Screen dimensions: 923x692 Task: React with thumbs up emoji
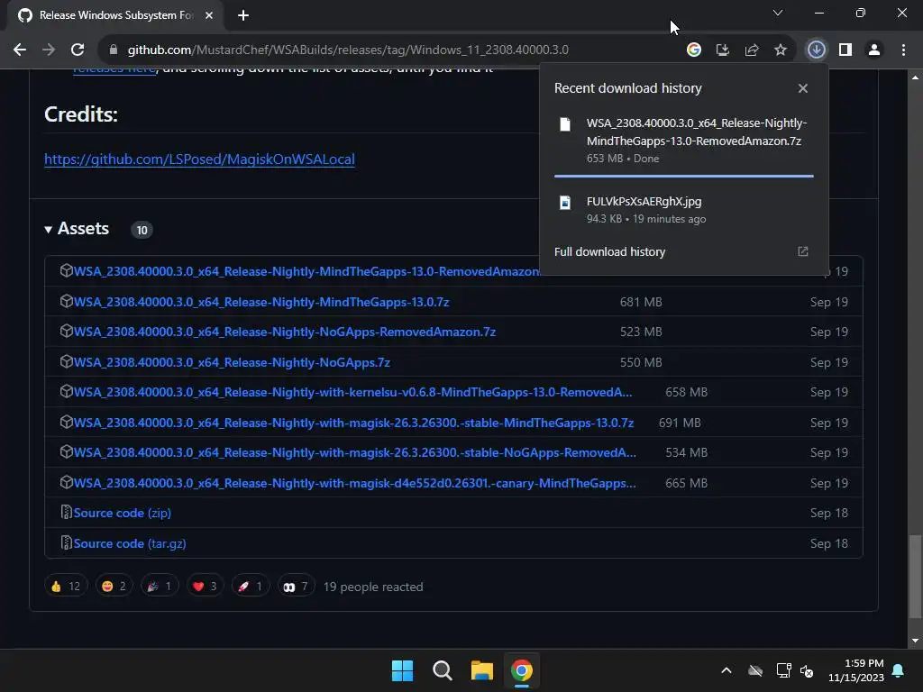65,586
